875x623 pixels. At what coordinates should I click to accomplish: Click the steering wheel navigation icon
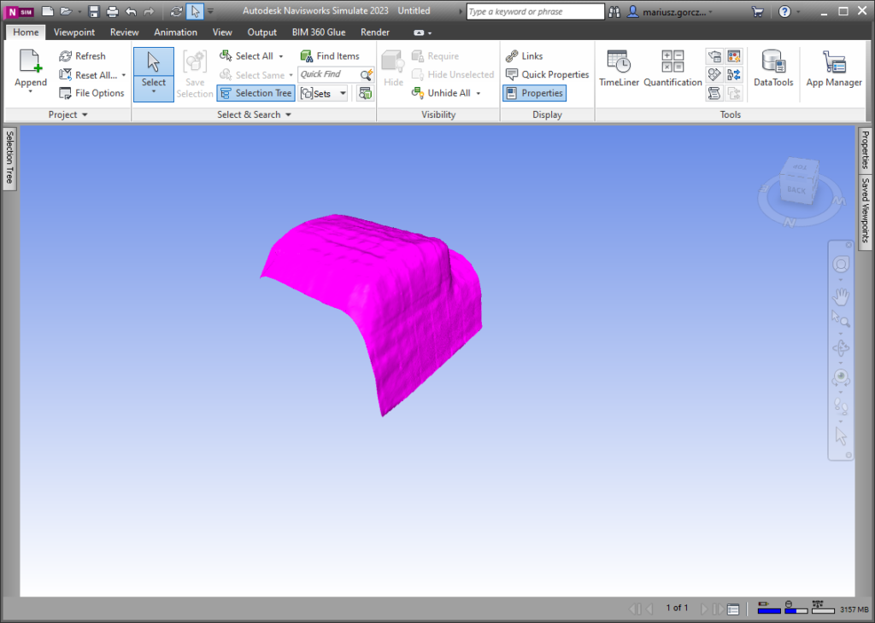coord(841,265)
